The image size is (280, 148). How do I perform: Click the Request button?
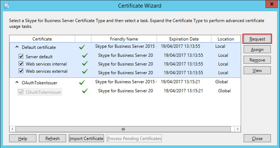257,39
